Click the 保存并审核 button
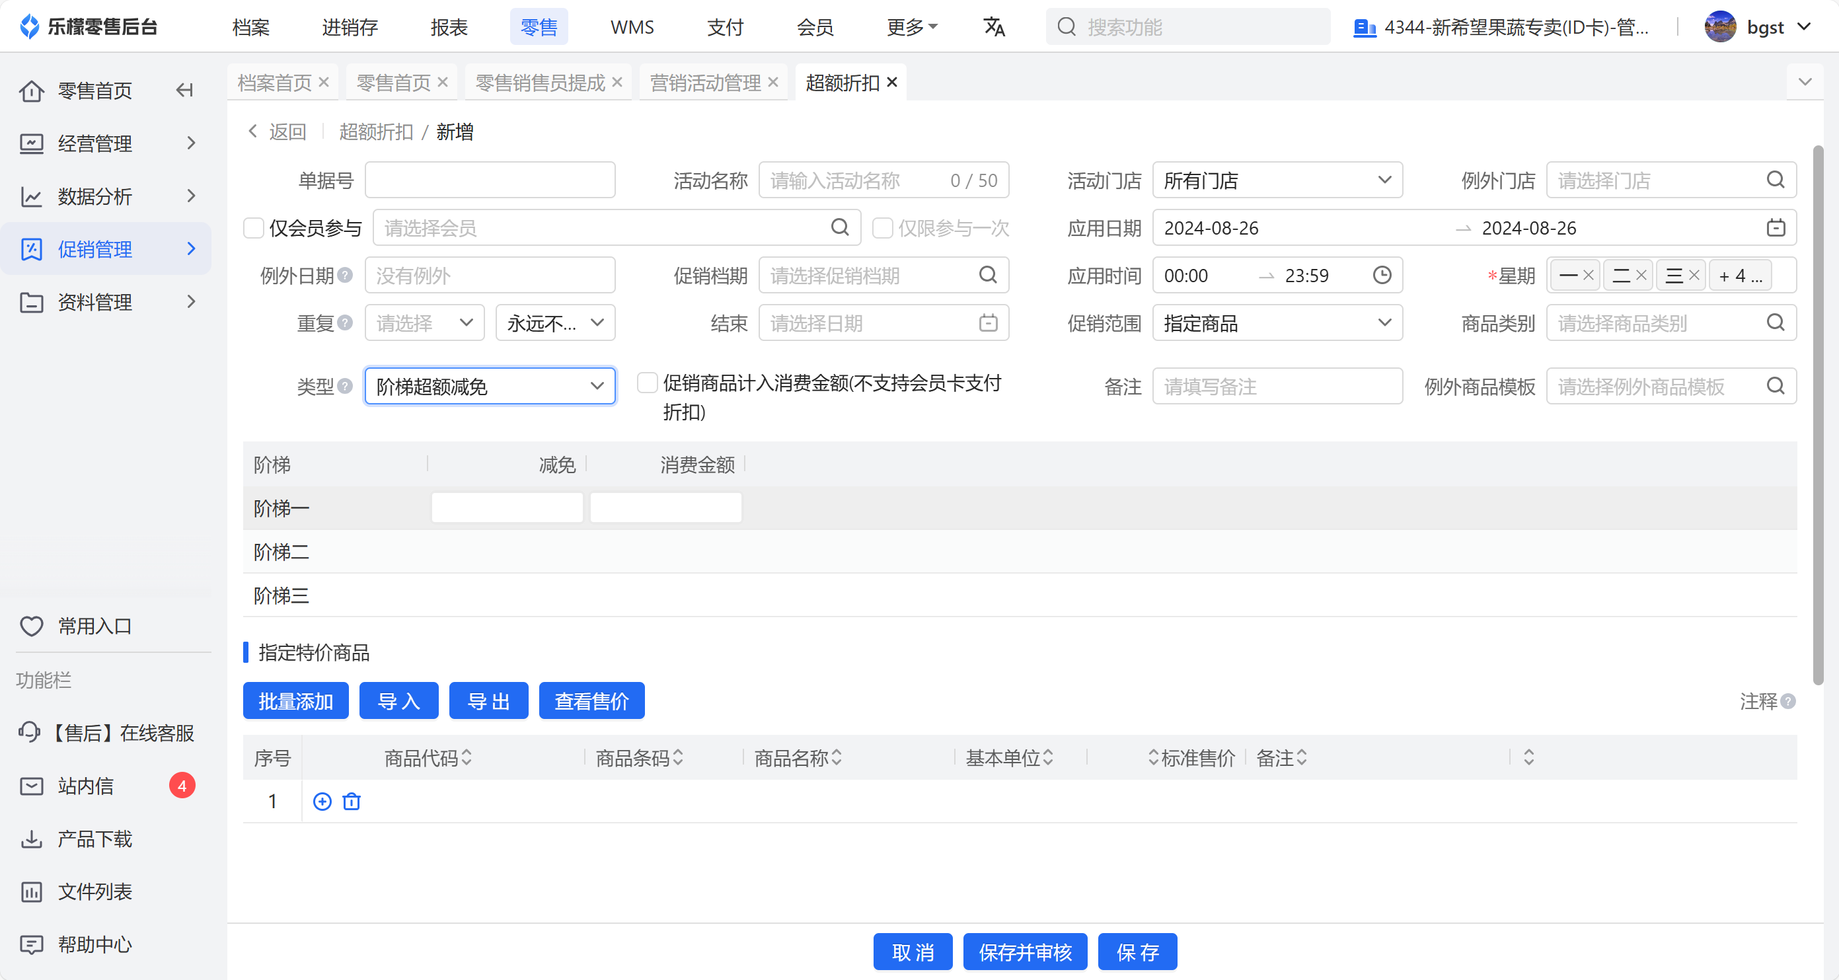The image size is (1839, 980). [1024, 952]
